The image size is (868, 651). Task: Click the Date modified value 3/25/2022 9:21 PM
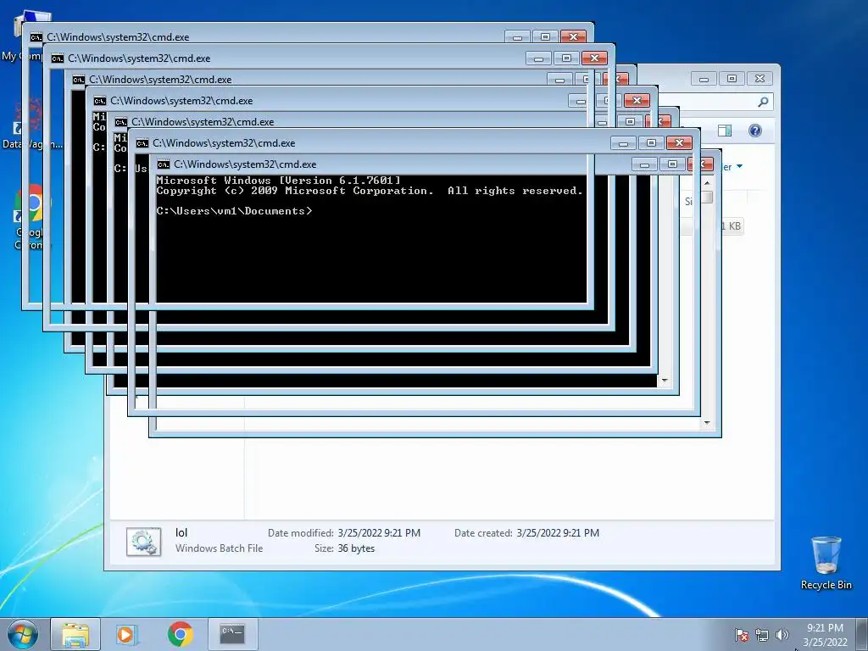pos(379,533)
